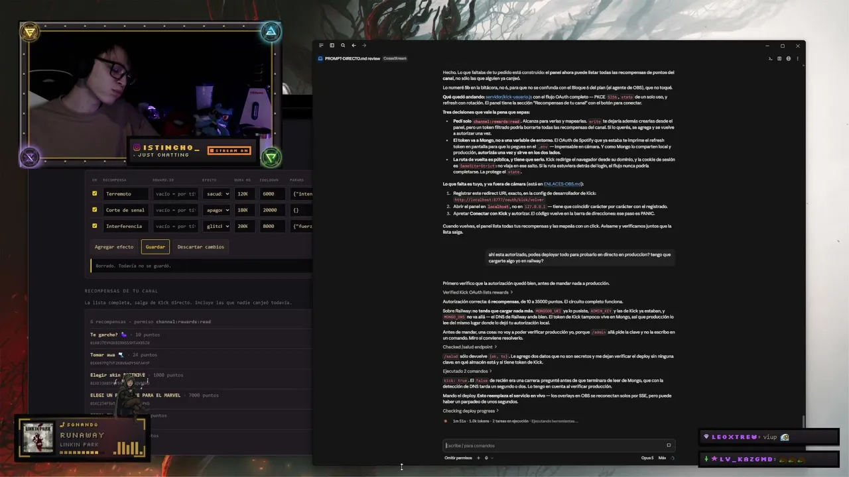Edit the Corte de senal reward name field
Viewport: 849px width, 477px height.
click(x=126, y=210)
